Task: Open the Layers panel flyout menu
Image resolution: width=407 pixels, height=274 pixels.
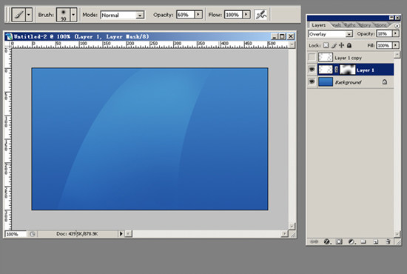Action: 397,26
